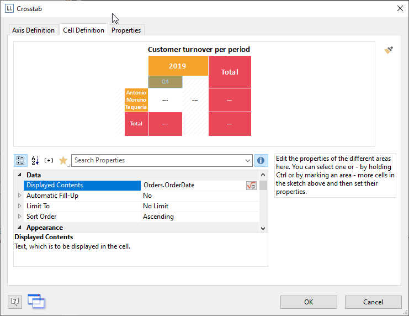Viewport: 409px width, 316px height.
Task: Click the help speech bubble button
Action: [x=15, y=302]
